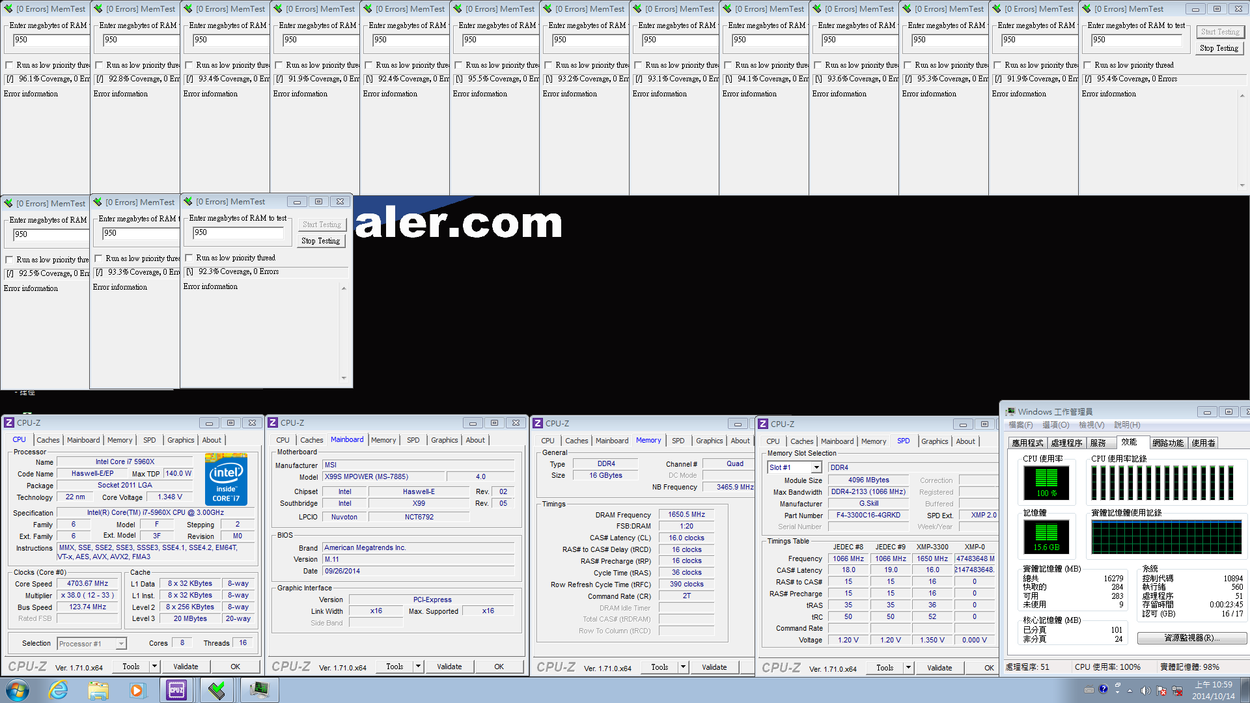Click the language bar help icon
Viewport: 1250px width, 703px height.
coord(1103,689)
